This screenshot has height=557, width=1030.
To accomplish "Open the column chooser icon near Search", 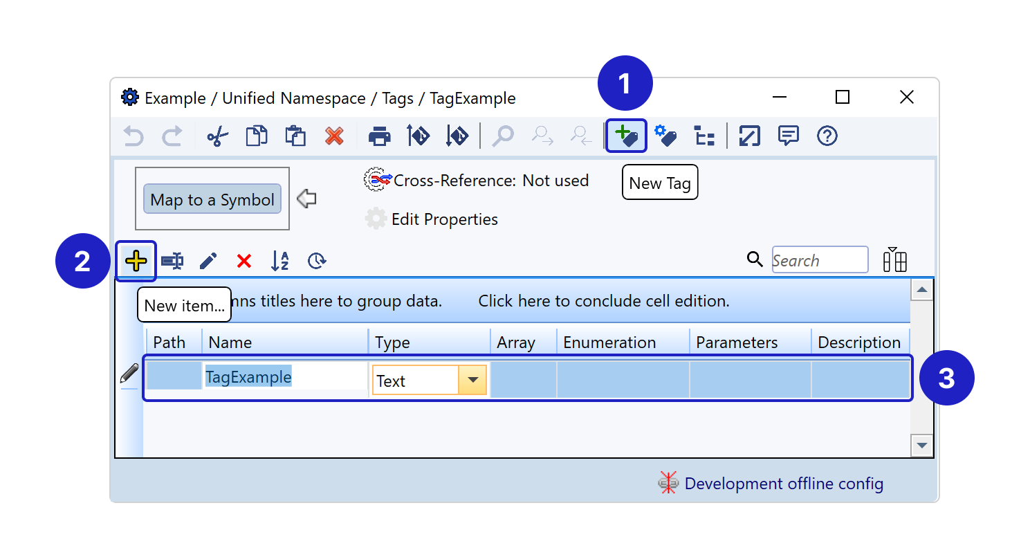I will point(894,260).
